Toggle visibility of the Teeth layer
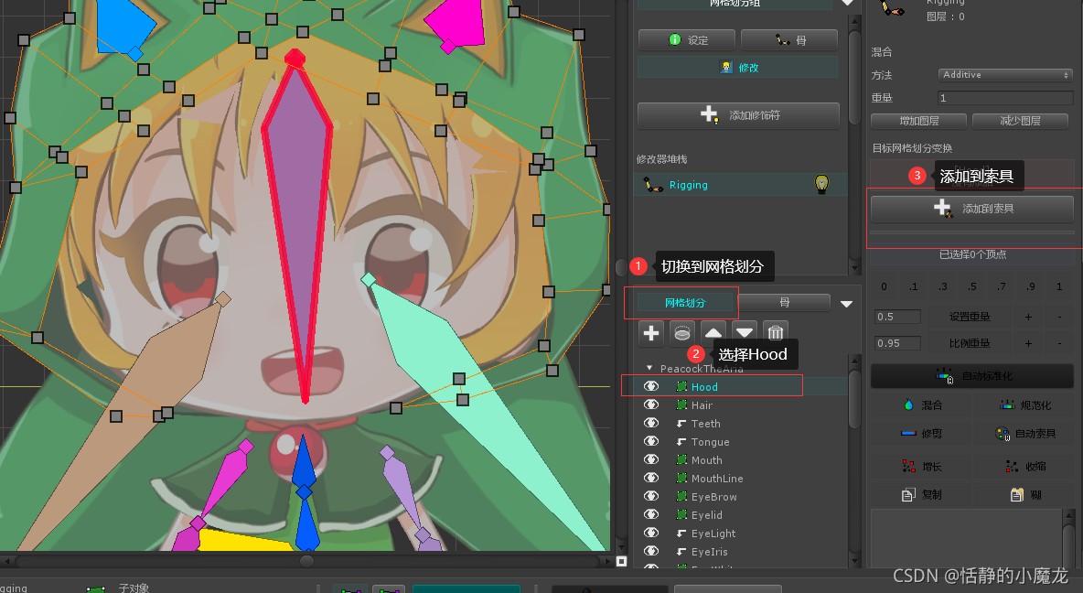Screen dimensions: 1083x593 pyautogui.click(x=651, y=423)
